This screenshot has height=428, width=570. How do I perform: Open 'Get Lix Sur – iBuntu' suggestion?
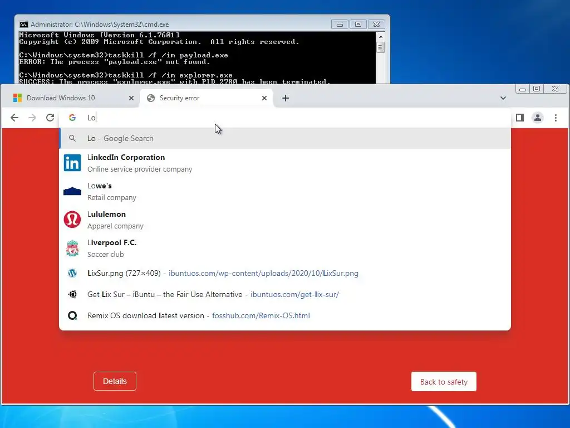click(x=285, y=294)
